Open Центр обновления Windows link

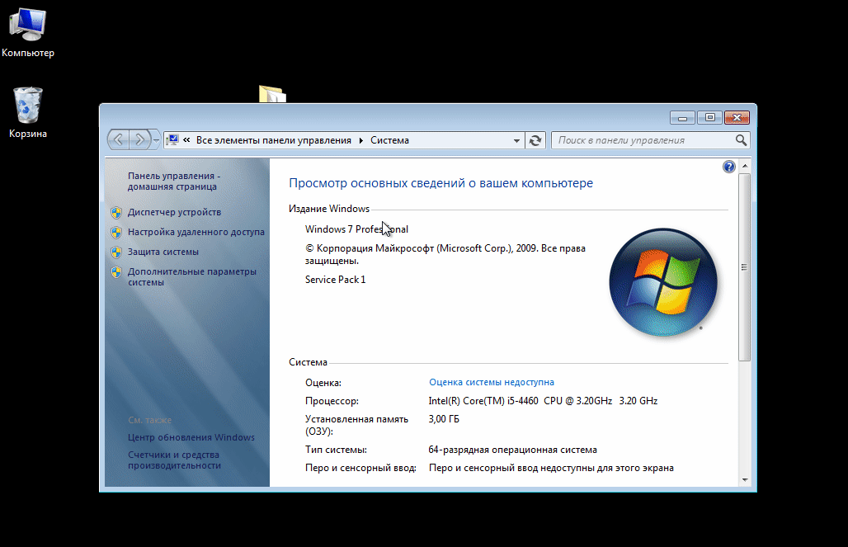point(191,437)
